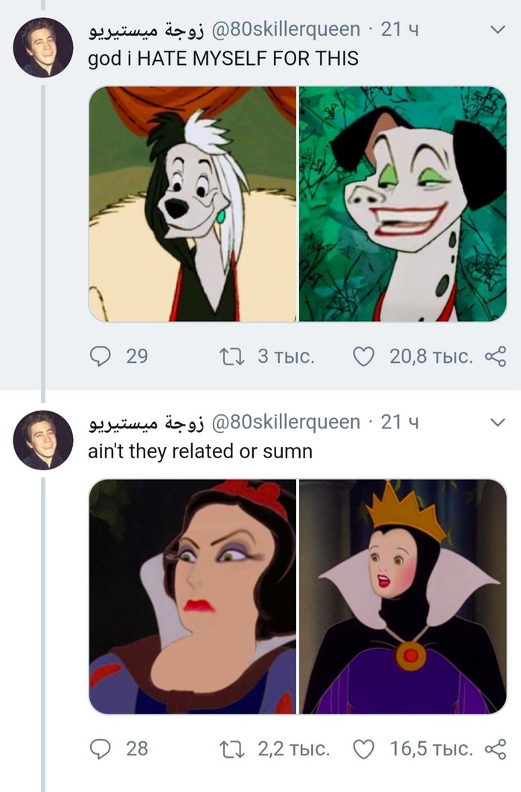Reply to the 'ain't they related' tweet
521x792 pixels.
click(x=100, y=747)
